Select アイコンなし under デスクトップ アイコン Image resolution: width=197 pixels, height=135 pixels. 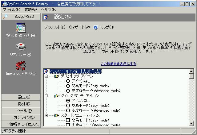tap(68, 81)
